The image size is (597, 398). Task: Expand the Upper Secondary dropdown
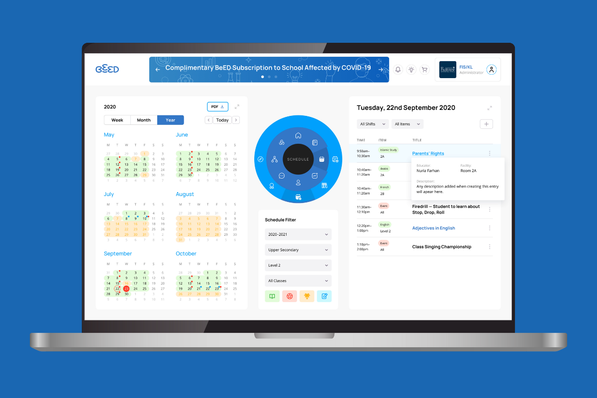(x=298, y=250)
